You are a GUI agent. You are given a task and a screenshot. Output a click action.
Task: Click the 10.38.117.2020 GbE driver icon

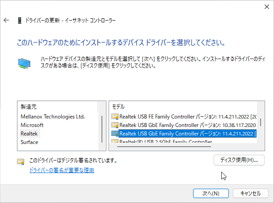pyautogui.click(x=114, y=125)
